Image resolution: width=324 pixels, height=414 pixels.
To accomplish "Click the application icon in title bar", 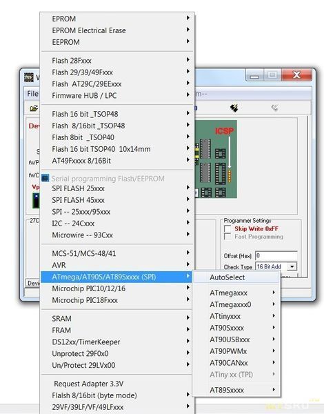I will pyautogui.click(x=29, y=77).
